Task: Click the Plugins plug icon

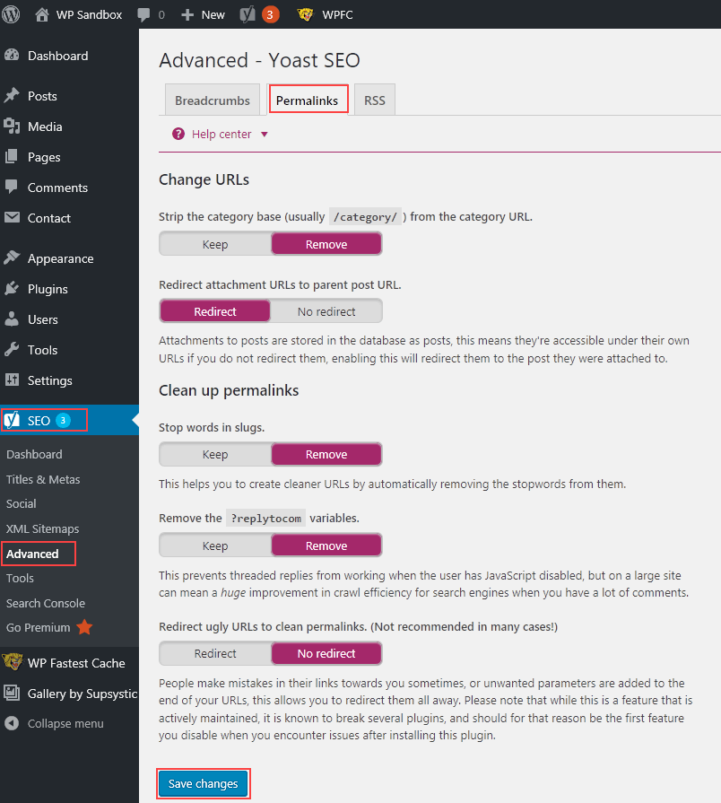Action: point(12,288)
